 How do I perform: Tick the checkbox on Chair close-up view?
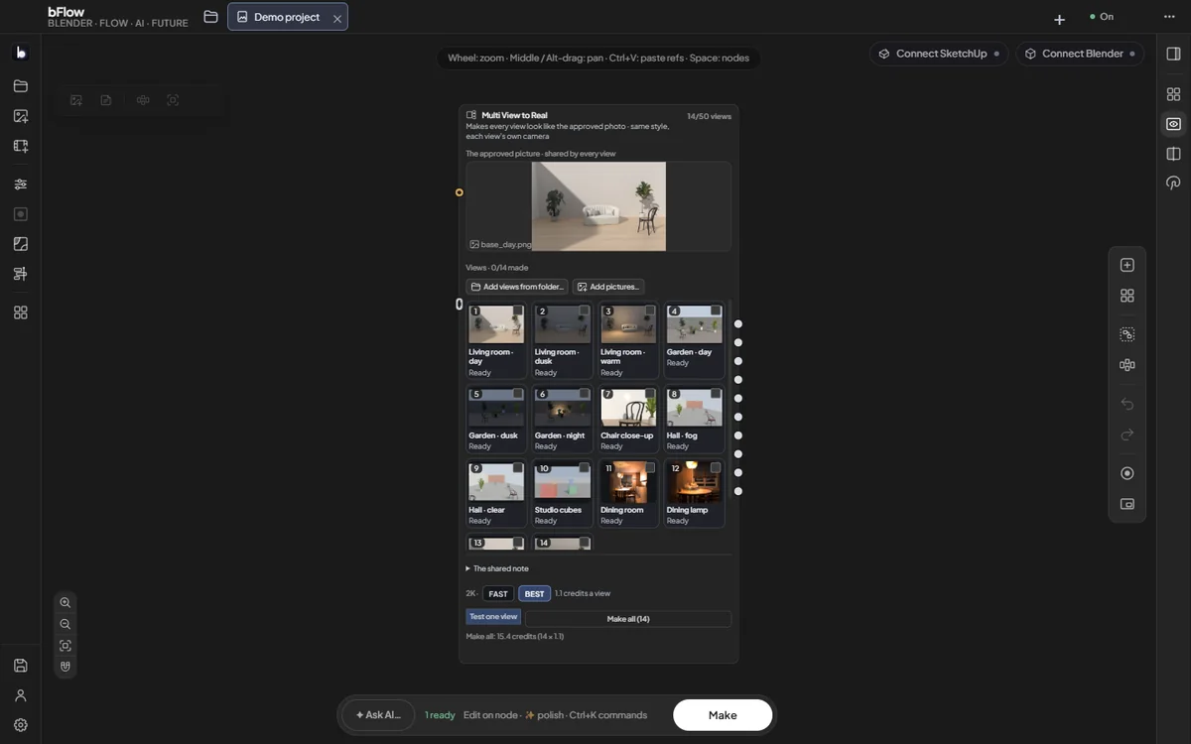tap(650, 394)
